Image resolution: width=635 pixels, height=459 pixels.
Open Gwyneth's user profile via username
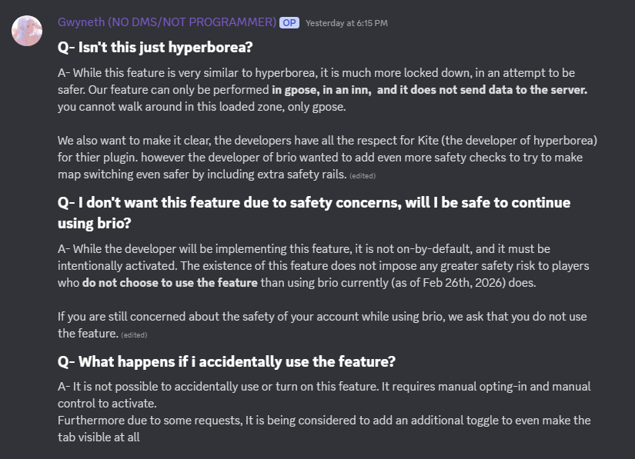click(167, 22)
